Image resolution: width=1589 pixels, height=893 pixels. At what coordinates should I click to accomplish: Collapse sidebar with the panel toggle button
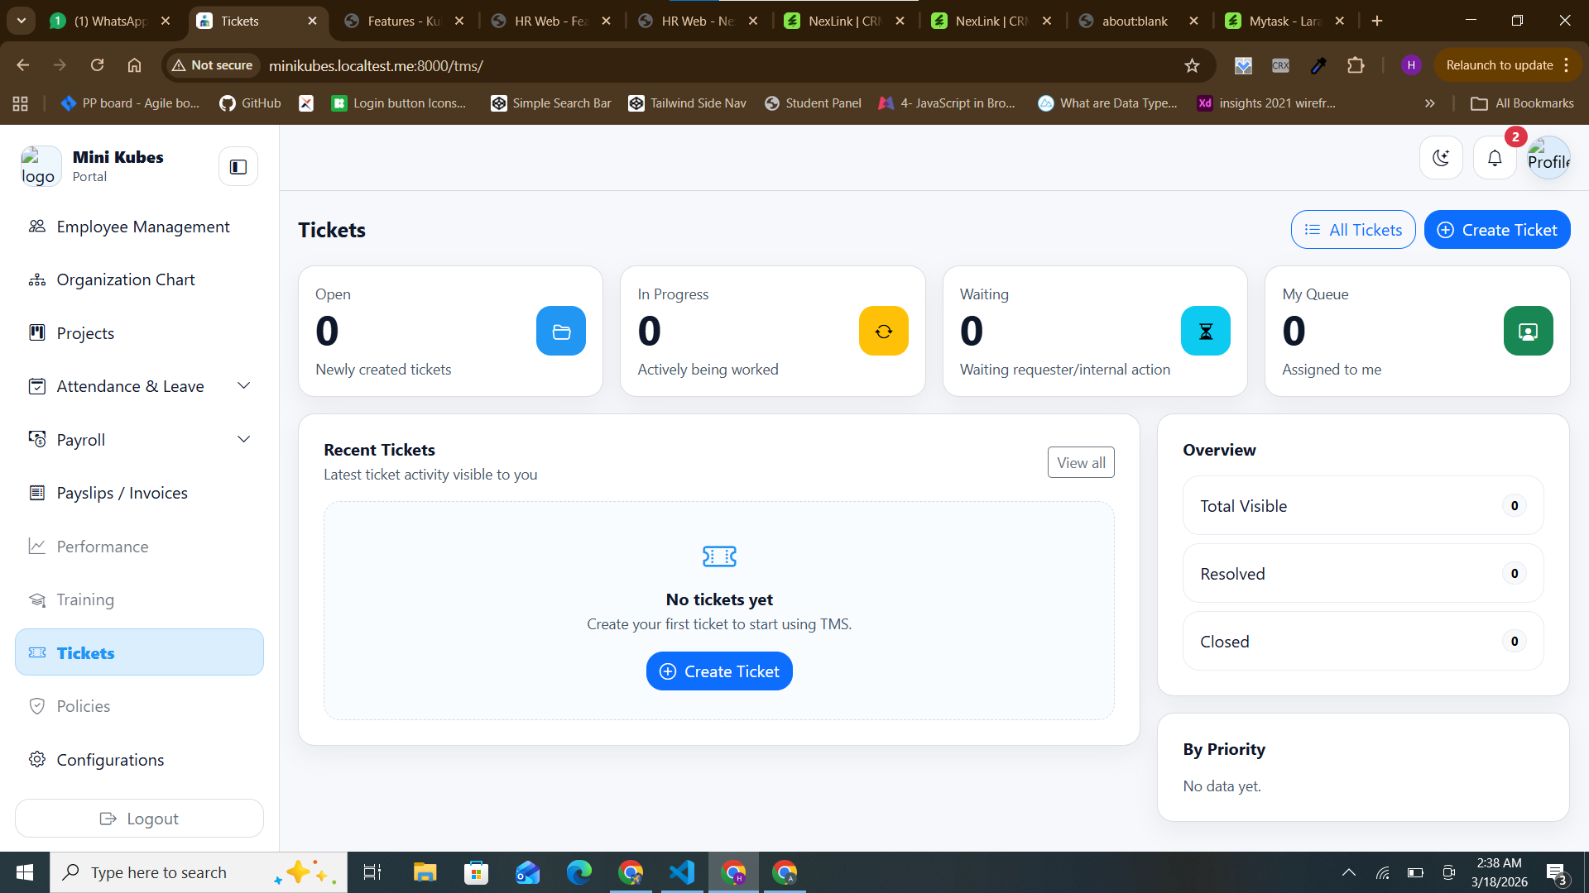tap(238, 167)
